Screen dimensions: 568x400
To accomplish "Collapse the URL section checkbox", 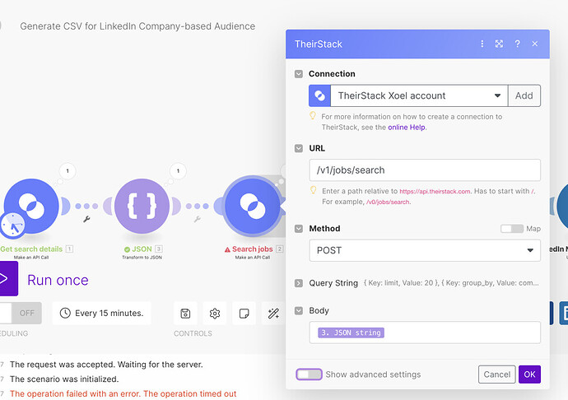I will pos(299,148).
